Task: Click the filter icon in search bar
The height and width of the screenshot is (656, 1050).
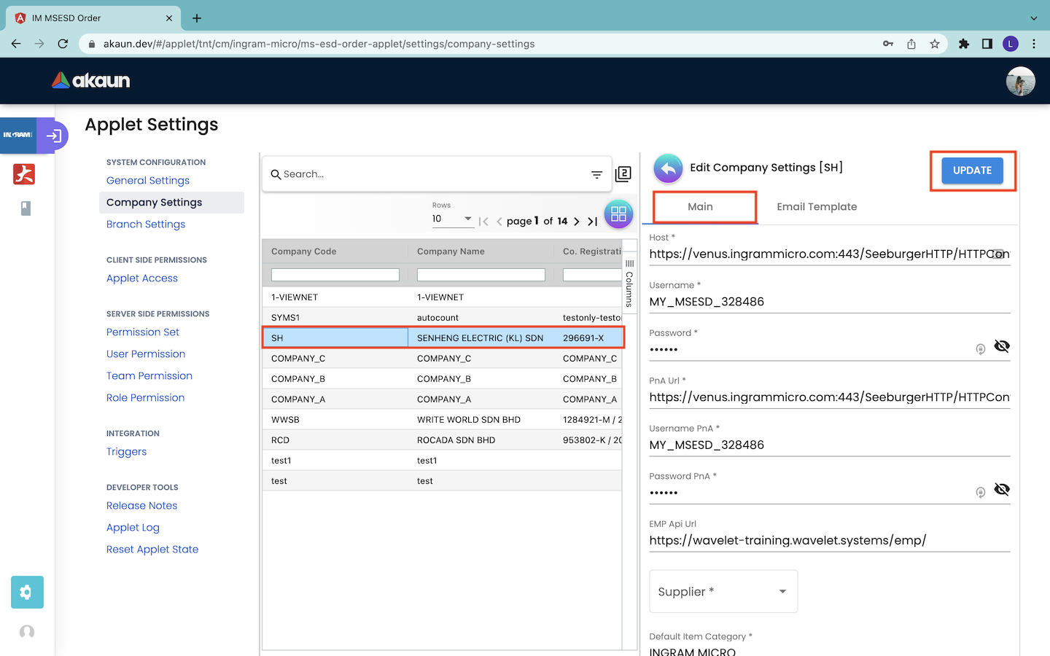Action: click(596, 175)
